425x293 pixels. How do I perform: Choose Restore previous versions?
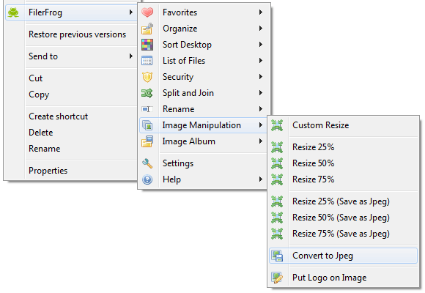[x=77, y=34]
